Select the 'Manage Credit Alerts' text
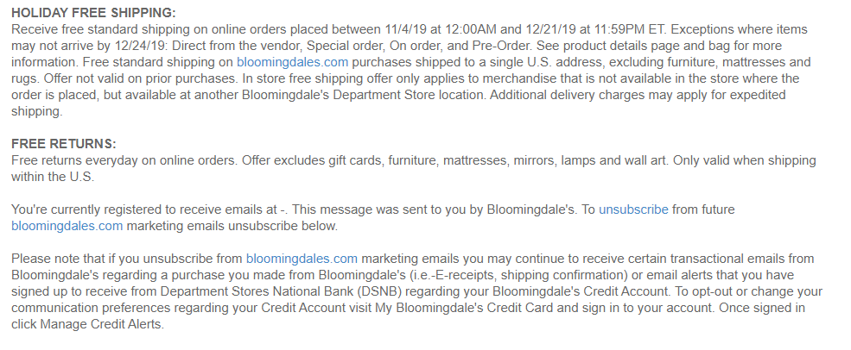 click(x=100, y=324)
